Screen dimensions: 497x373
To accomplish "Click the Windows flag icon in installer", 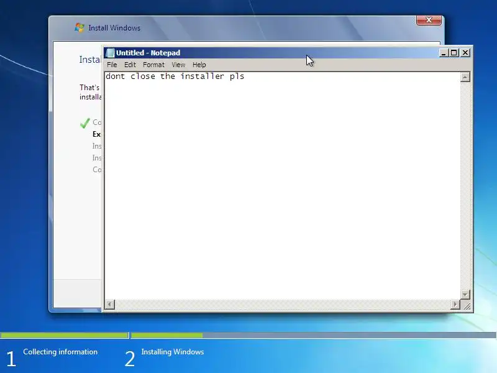I will (x=80, y=27).
